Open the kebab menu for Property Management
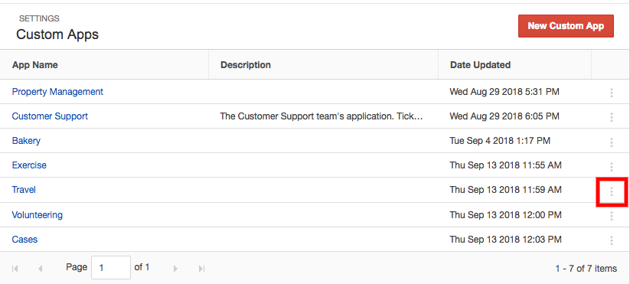Screen dimensions: 630x284 pyautogui.click(x=611, y=93)
